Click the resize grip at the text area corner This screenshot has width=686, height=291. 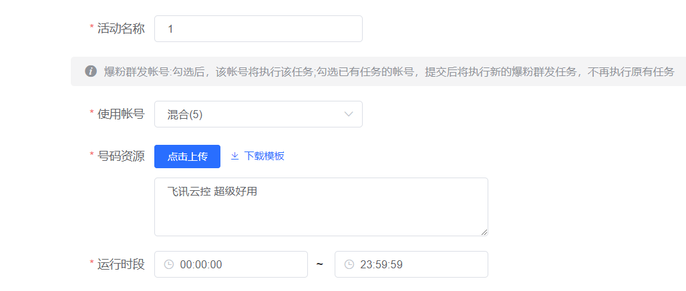point(484,232)
